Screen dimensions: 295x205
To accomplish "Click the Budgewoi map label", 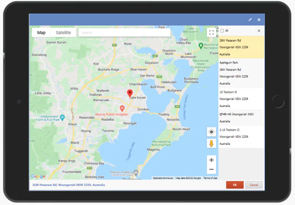I will coord(175,91).
